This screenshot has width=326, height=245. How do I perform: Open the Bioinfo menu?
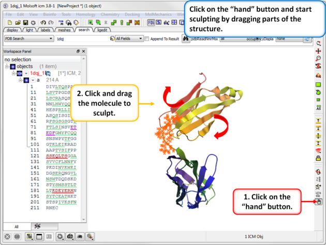click(50, 15)
